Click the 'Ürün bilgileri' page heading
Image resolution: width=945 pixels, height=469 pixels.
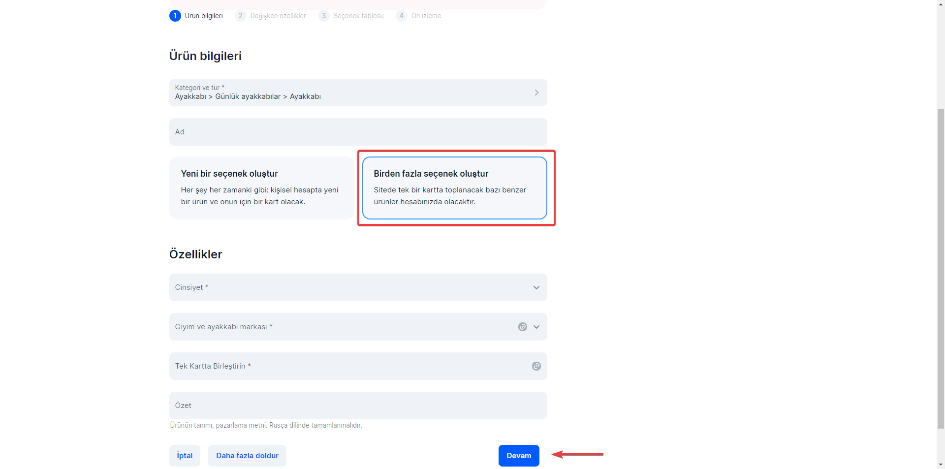(205, 56)
